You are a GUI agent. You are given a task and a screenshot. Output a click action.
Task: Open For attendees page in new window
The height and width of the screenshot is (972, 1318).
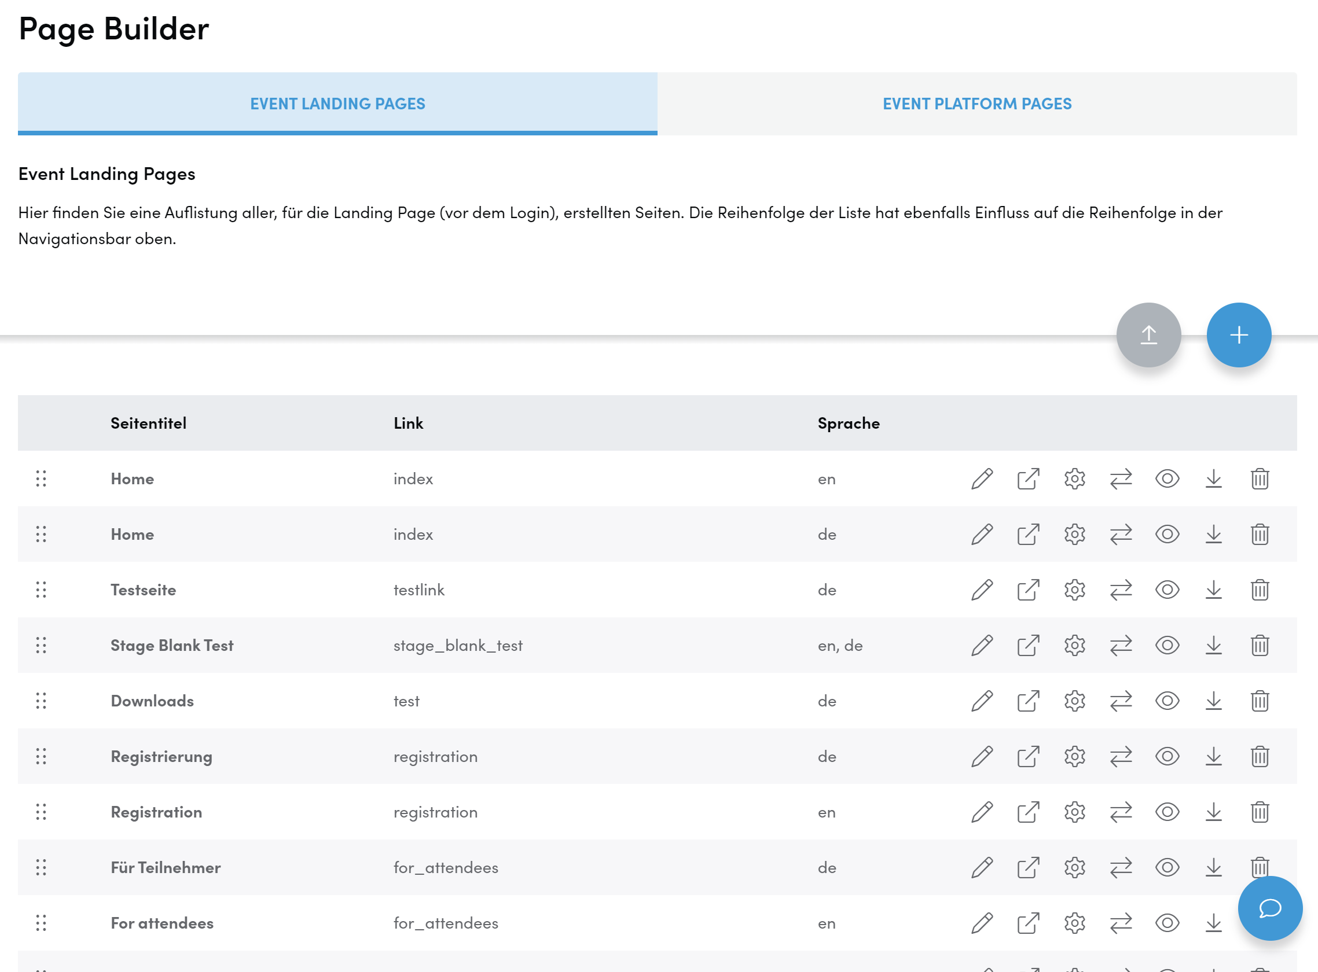point(1029,923)
